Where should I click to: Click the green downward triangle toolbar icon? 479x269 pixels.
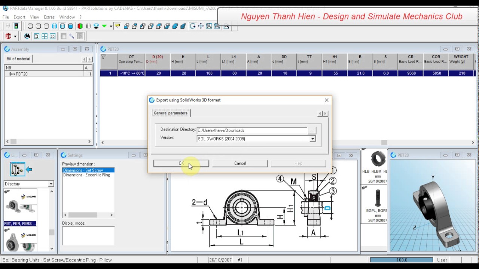click(104, 26)
